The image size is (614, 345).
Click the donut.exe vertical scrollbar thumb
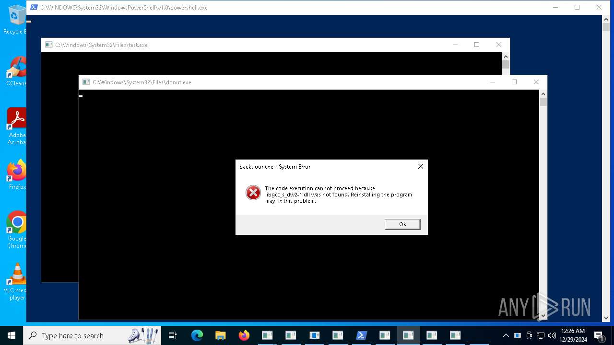(543, 102)
